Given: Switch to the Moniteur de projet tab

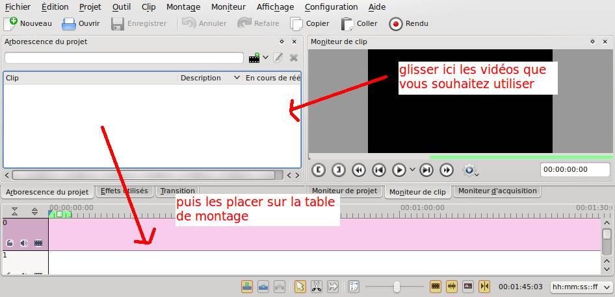Looking at the screenshot, I should 345,191.
